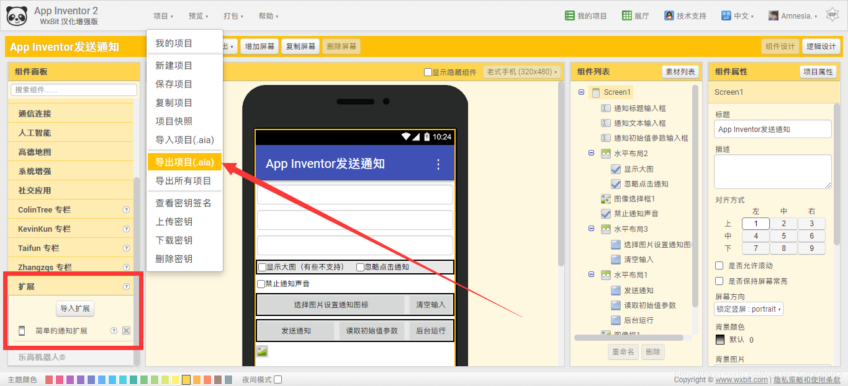Select 图像选择框1 in component list
848x386 pixels.
point(634,199)
